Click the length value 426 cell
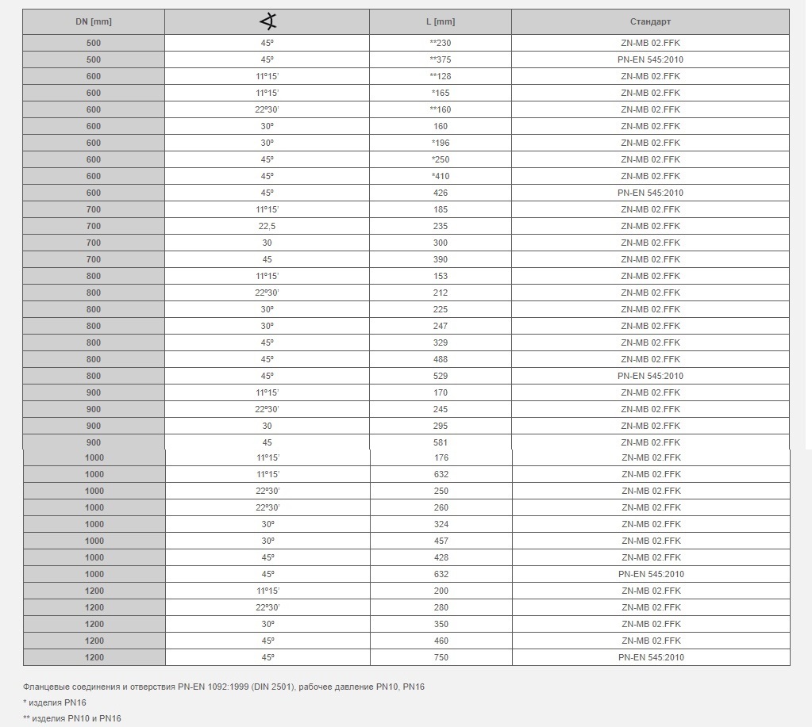The image size is (812, 727). [x=441, y=193]
